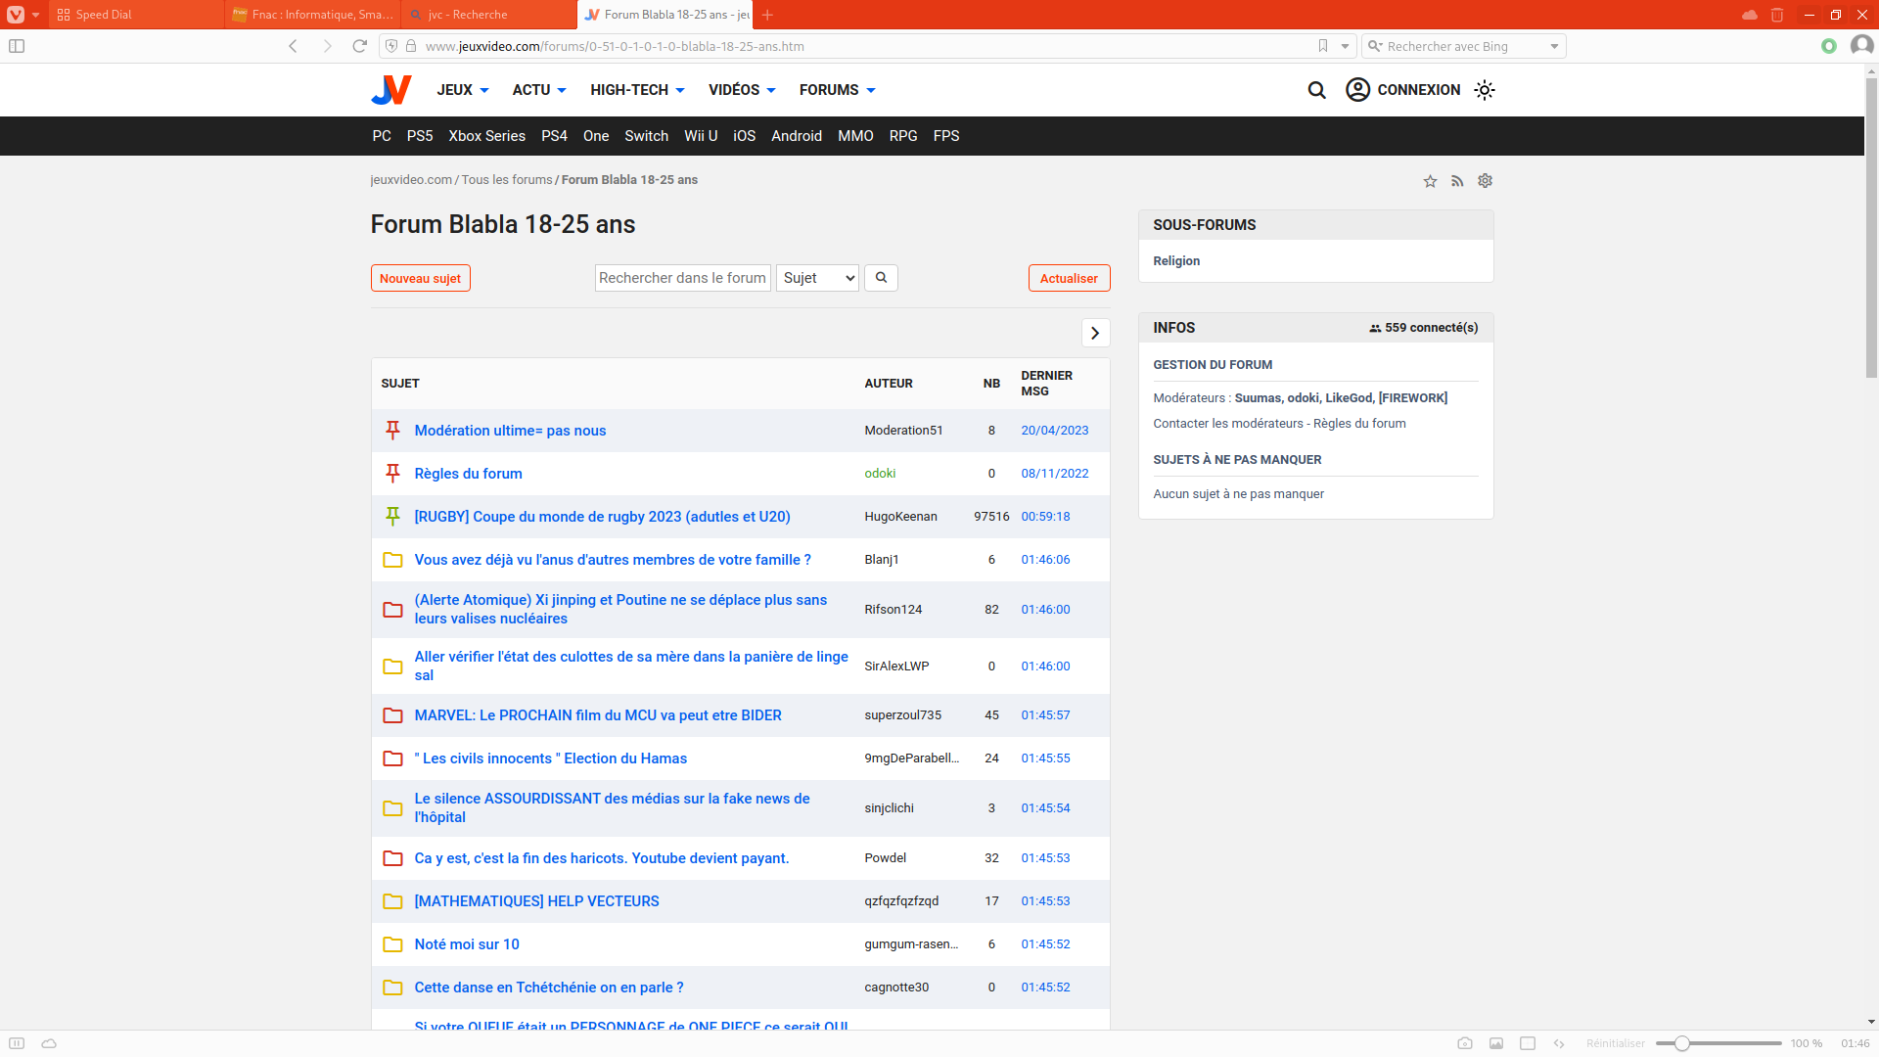Toggle the light/dark theme sun icon
1879x1057 pixels.
tap(1485, 90)
